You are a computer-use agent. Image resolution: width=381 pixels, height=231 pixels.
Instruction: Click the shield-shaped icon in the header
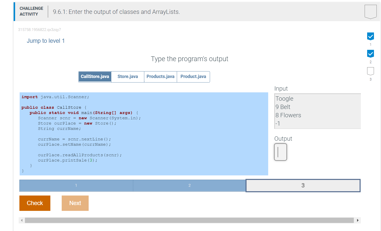370,11
